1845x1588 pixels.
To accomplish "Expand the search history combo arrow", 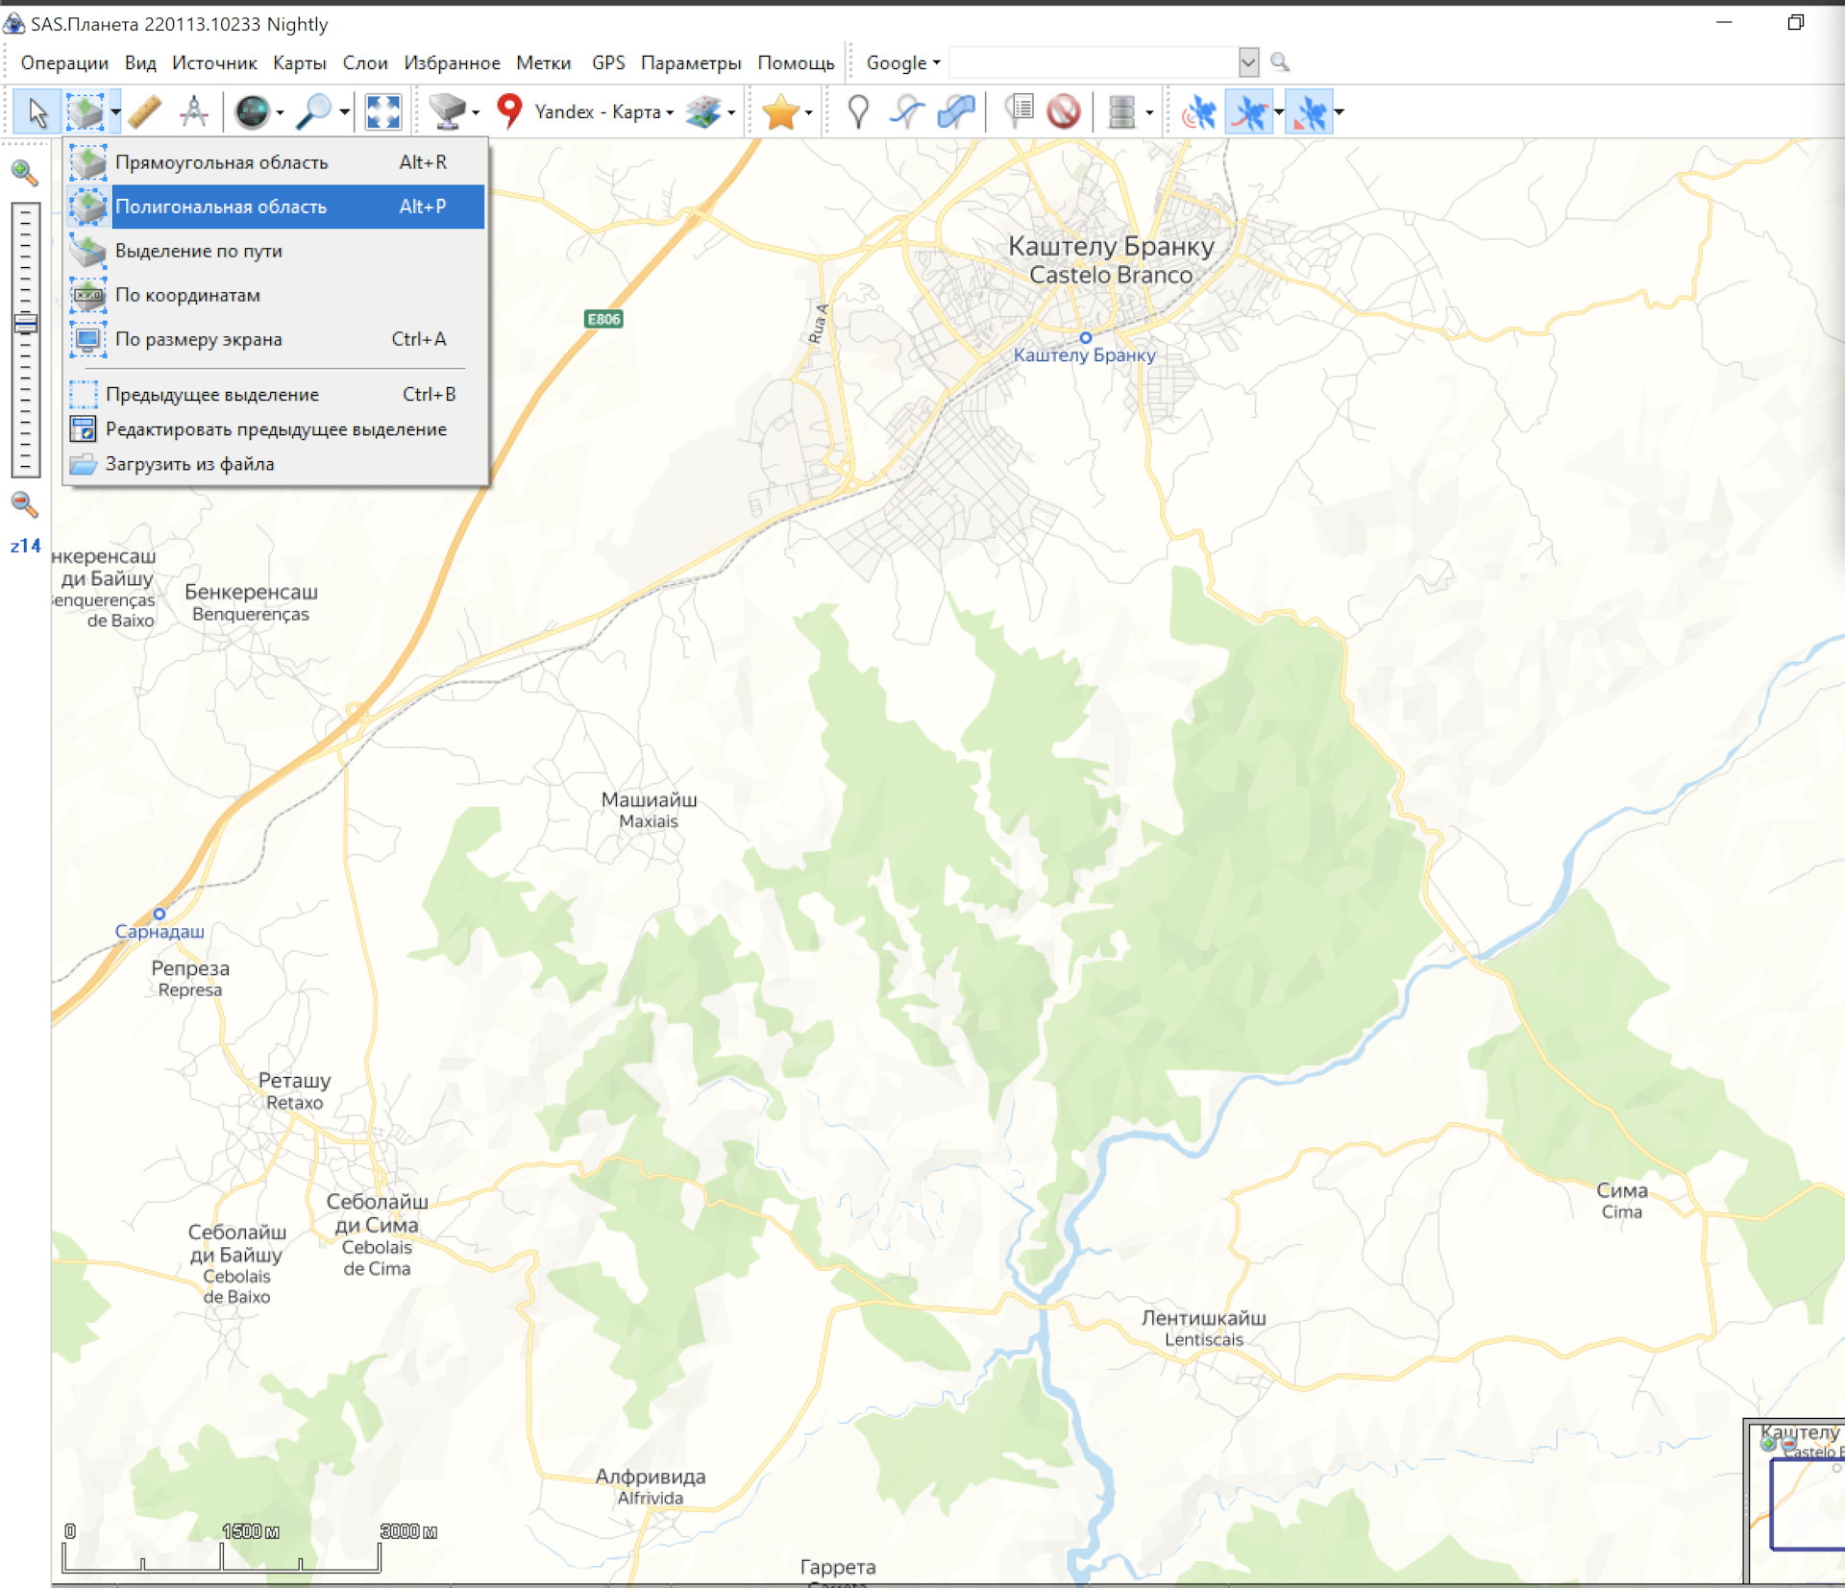I will click(1248, 62).
